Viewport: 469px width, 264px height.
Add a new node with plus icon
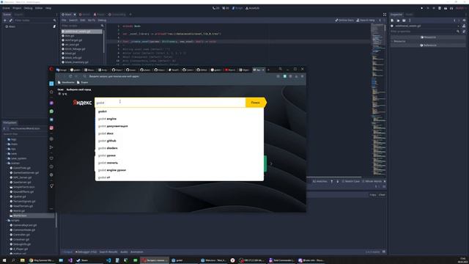[x=5, y=21]
